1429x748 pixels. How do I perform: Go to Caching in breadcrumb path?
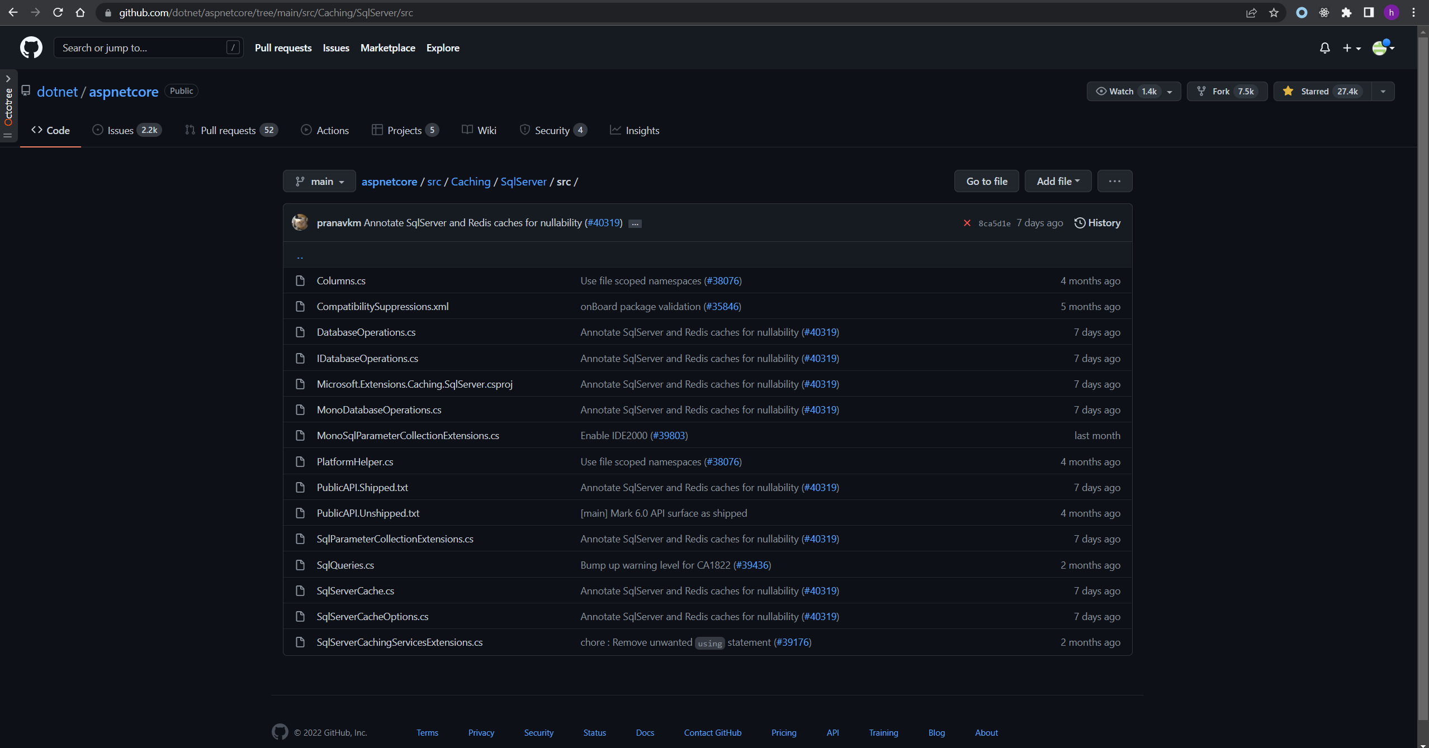tap(471, 182)
